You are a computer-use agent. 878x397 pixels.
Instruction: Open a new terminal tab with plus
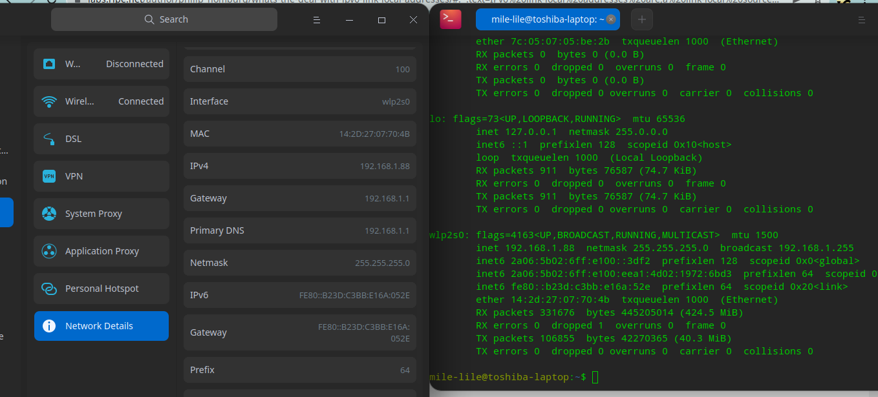coord(641,19)
